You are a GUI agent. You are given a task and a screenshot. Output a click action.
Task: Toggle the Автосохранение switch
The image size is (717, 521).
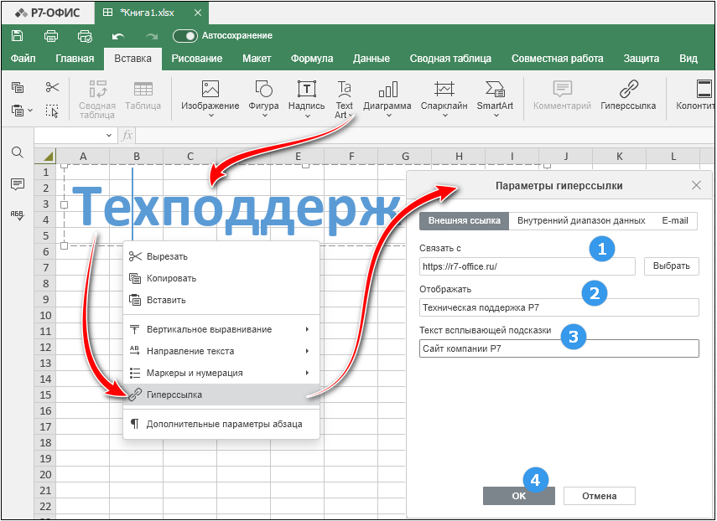click(185, 36)
